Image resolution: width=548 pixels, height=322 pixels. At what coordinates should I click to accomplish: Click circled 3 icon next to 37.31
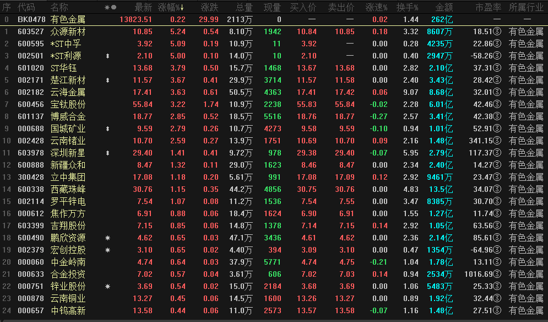[497, 68]
